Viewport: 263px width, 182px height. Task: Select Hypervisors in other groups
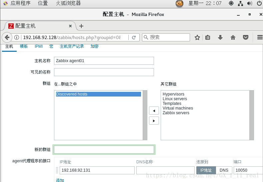(x=173, y=94)
